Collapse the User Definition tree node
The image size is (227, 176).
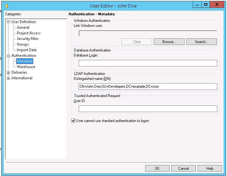(x=8, y=22)
